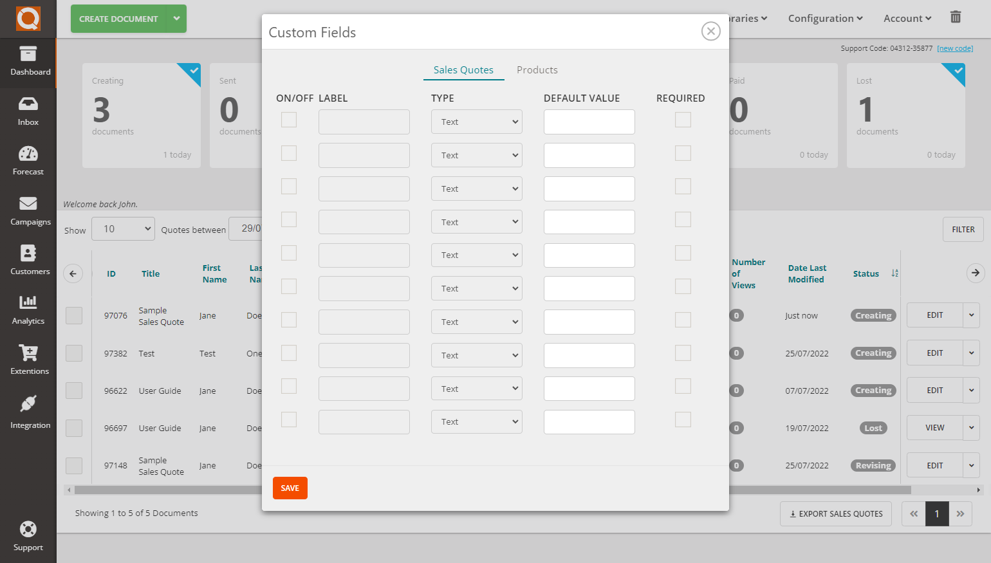Image resolution: width=991 pixels, height=563 pixels.
Task: Click the new code support link
Action: point(955,48)
